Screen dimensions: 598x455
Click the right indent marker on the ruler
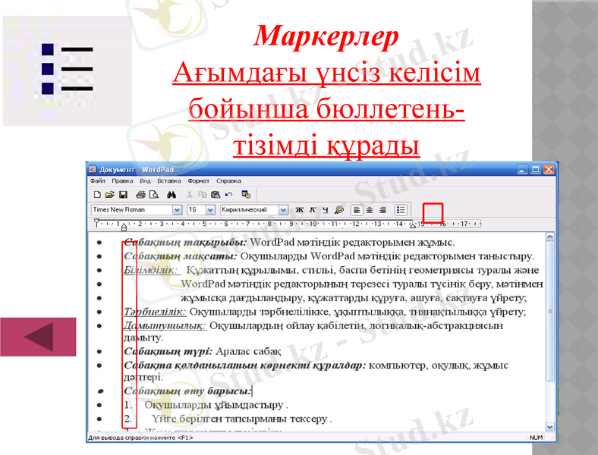click(x=413, y=225)
